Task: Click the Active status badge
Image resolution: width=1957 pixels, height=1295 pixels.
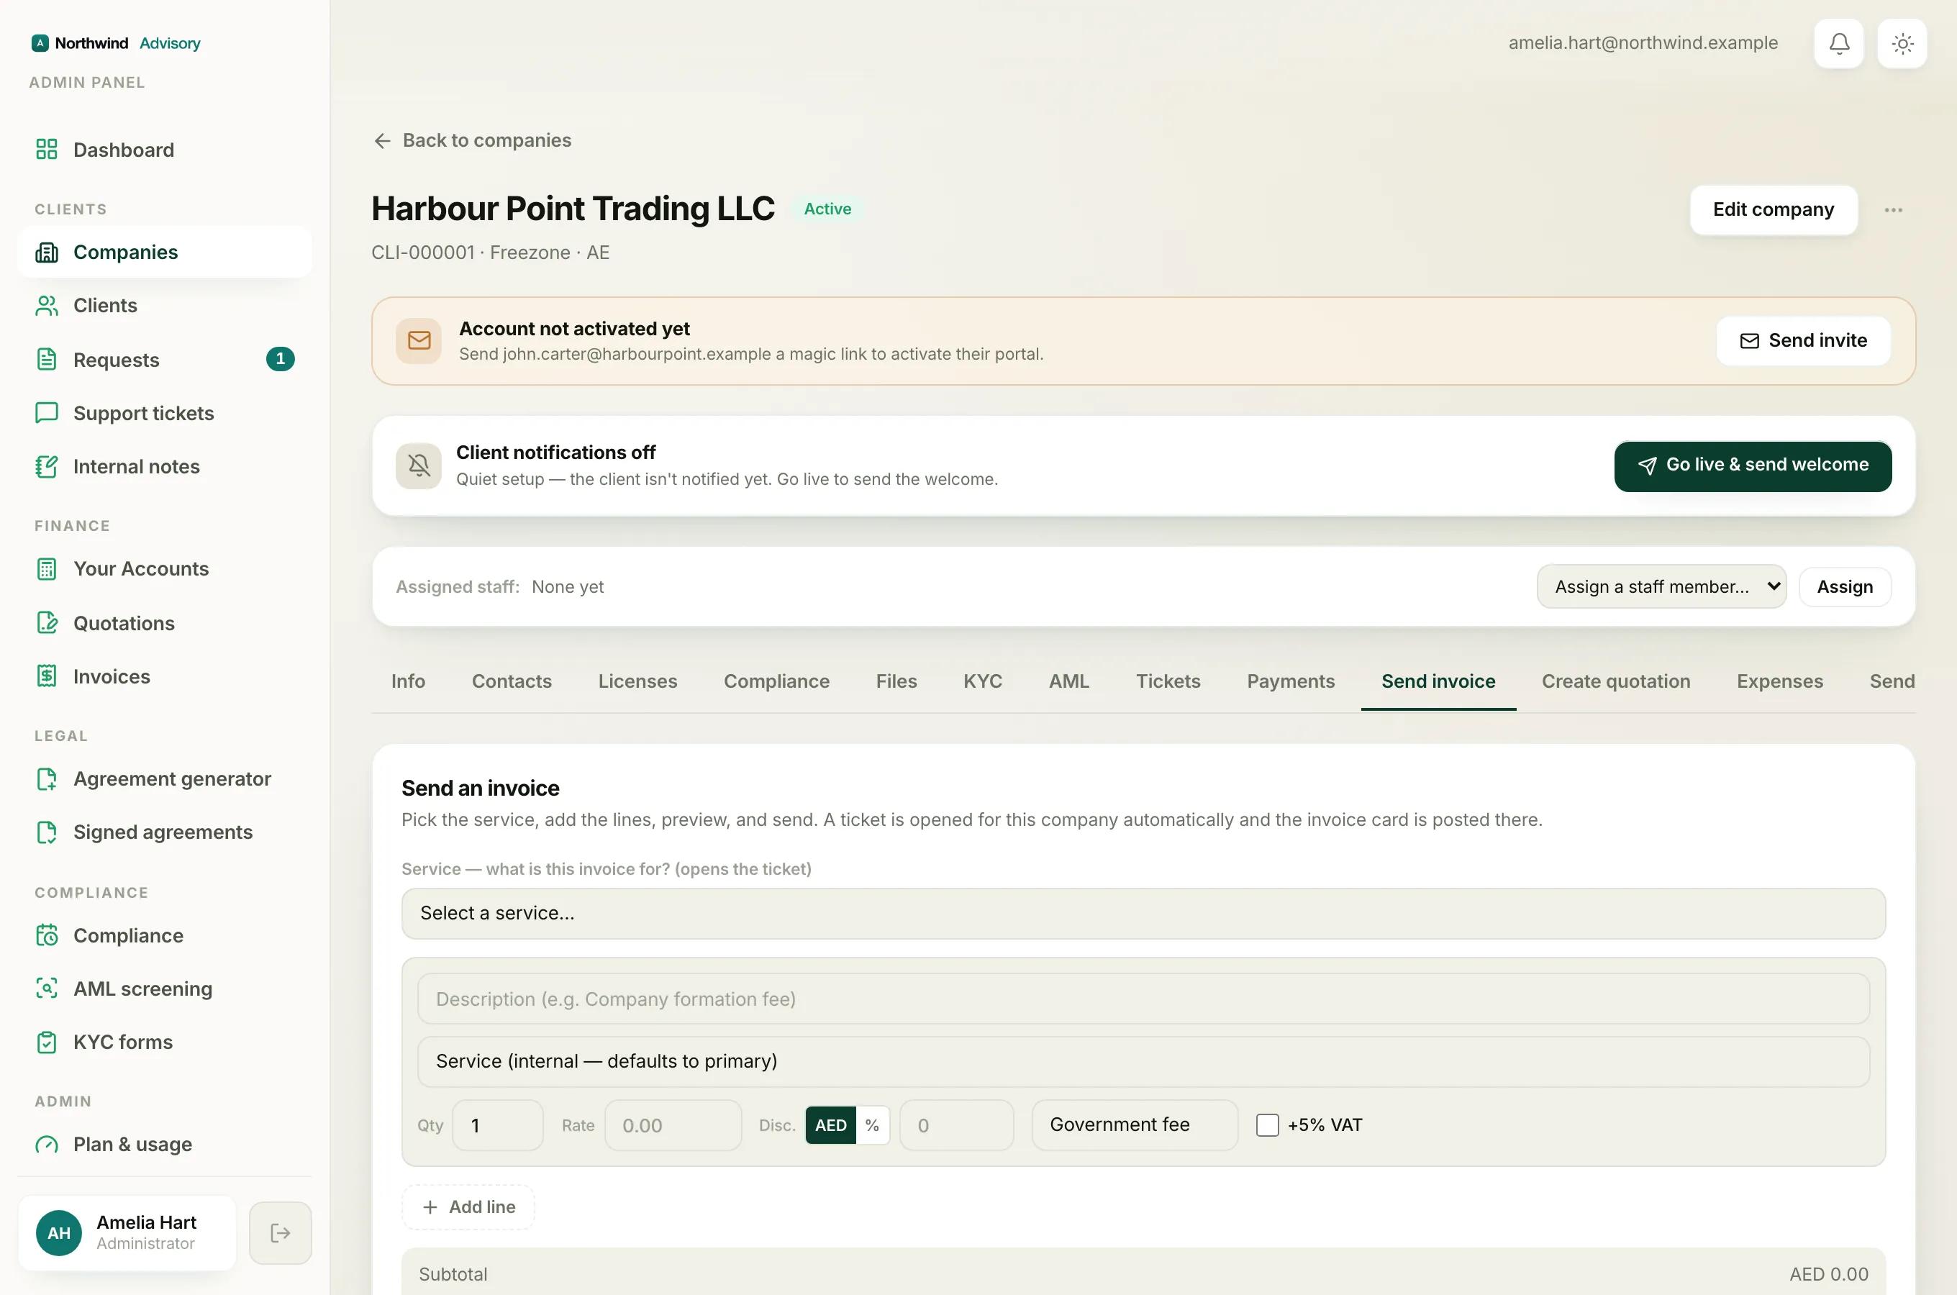Action: (x=827, y=209)
